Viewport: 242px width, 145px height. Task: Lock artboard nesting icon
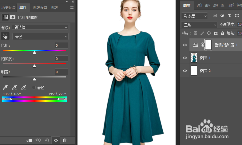[216, 33]
